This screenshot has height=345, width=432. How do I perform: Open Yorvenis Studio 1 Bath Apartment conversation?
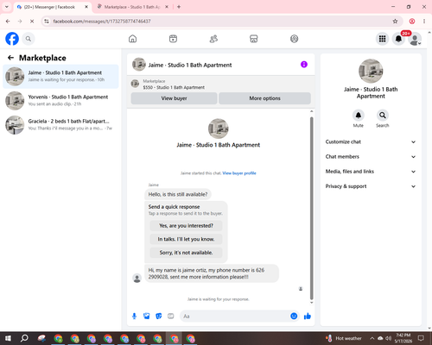pos(60,101)
